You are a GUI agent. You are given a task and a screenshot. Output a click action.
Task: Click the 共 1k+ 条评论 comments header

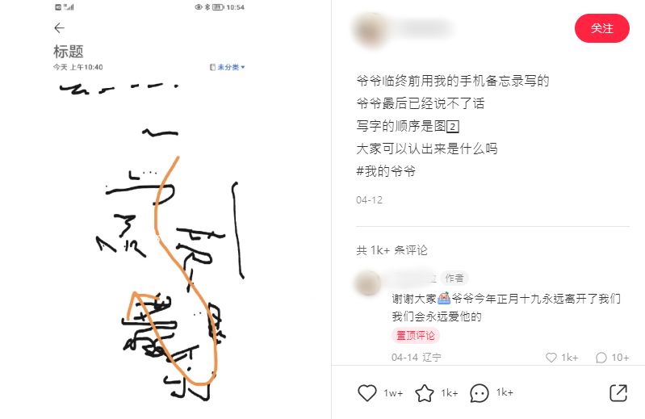(392, 250)
